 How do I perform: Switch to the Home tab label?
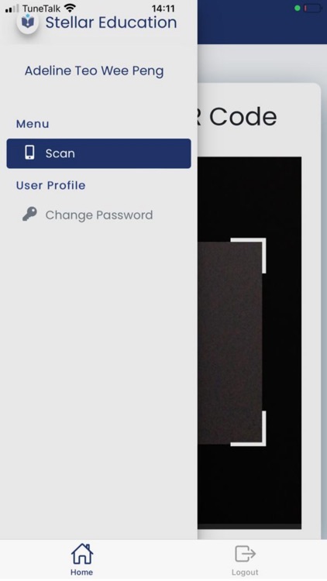tap(81, 572)
